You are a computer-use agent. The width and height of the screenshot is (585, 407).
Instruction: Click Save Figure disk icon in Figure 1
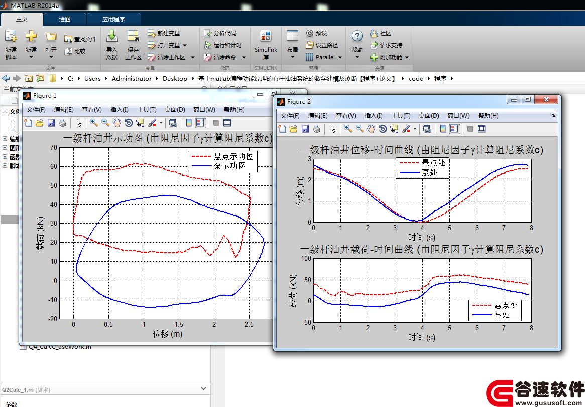pyautogui.click(x=51, y=123)
